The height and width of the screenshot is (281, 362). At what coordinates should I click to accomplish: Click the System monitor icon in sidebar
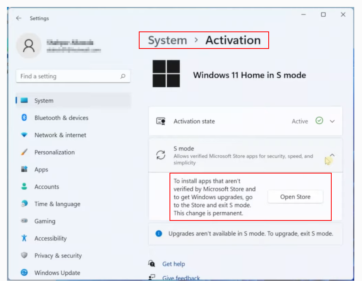click(24, 101)
